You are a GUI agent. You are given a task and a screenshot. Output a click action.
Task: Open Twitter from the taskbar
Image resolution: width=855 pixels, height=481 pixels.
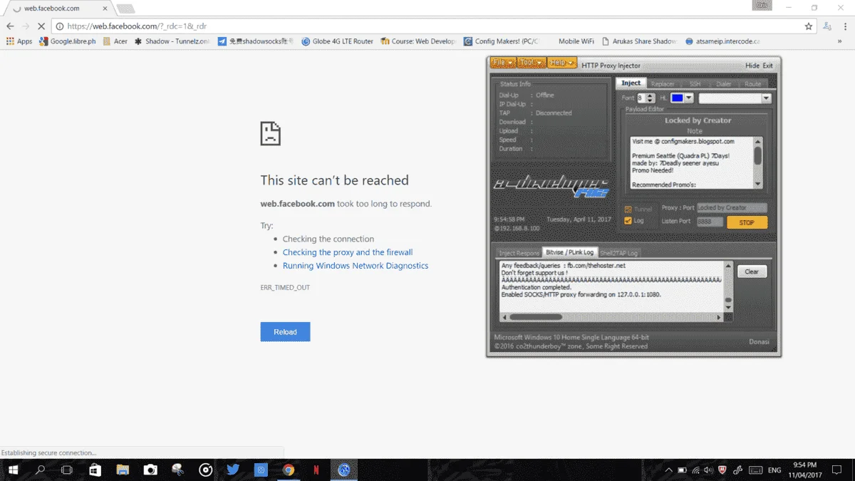click(233, 470)
